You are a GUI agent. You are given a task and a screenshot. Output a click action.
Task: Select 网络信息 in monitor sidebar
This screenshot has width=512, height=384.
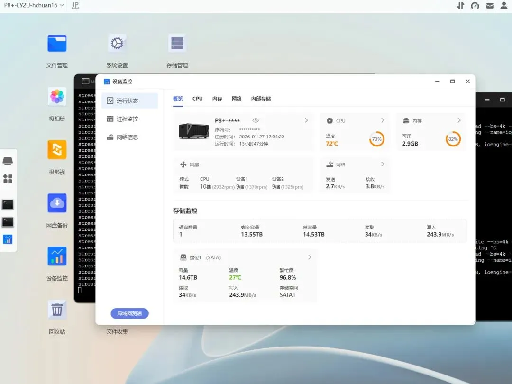[x=129, y=137]
